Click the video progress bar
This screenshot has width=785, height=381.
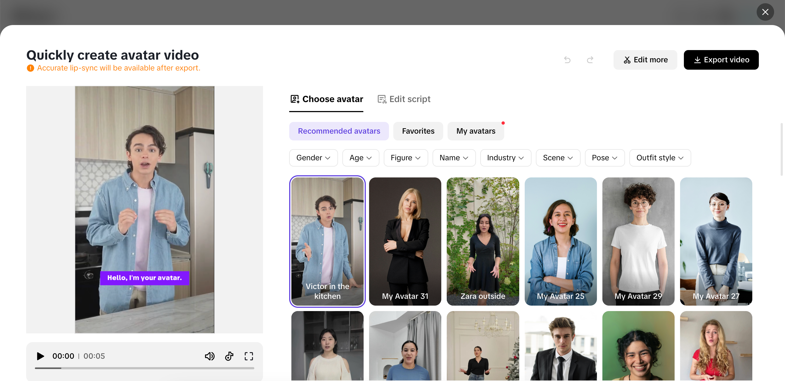[x=144, y=368]
